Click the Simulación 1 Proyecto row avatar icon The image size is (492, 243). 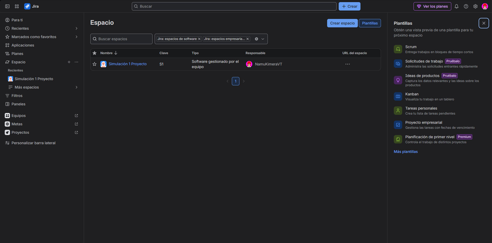(103, 64)
